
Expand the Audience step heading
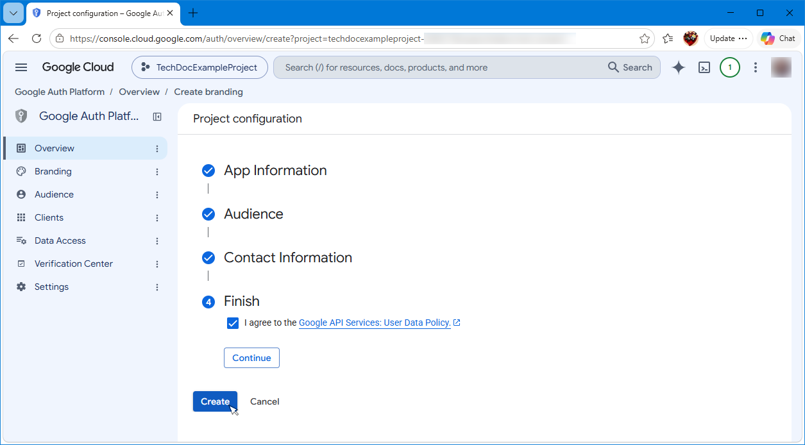click(253, 214)
